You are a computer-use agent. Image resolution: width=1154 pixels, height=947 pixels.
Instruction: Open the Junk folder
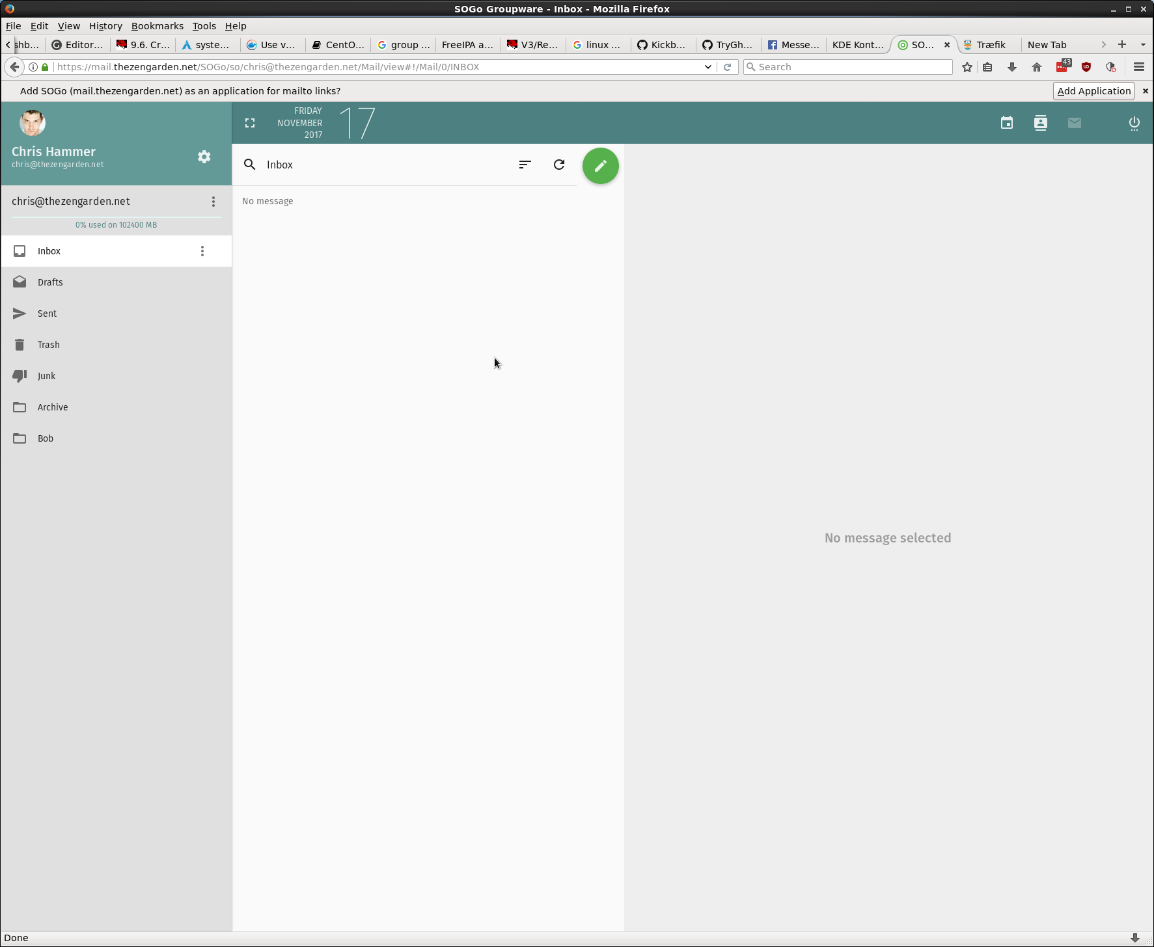pyautogui.click(x=116, y=376)
